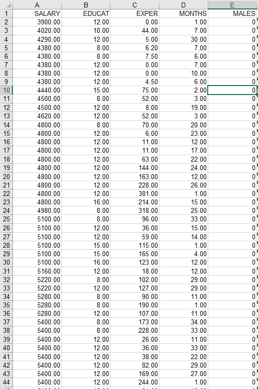Image resolution: width=258 pixels, height=389 pixels.
Task: Click the selected MALES cell in row 10
Action: pyautogui.click(x=233, y=90)
